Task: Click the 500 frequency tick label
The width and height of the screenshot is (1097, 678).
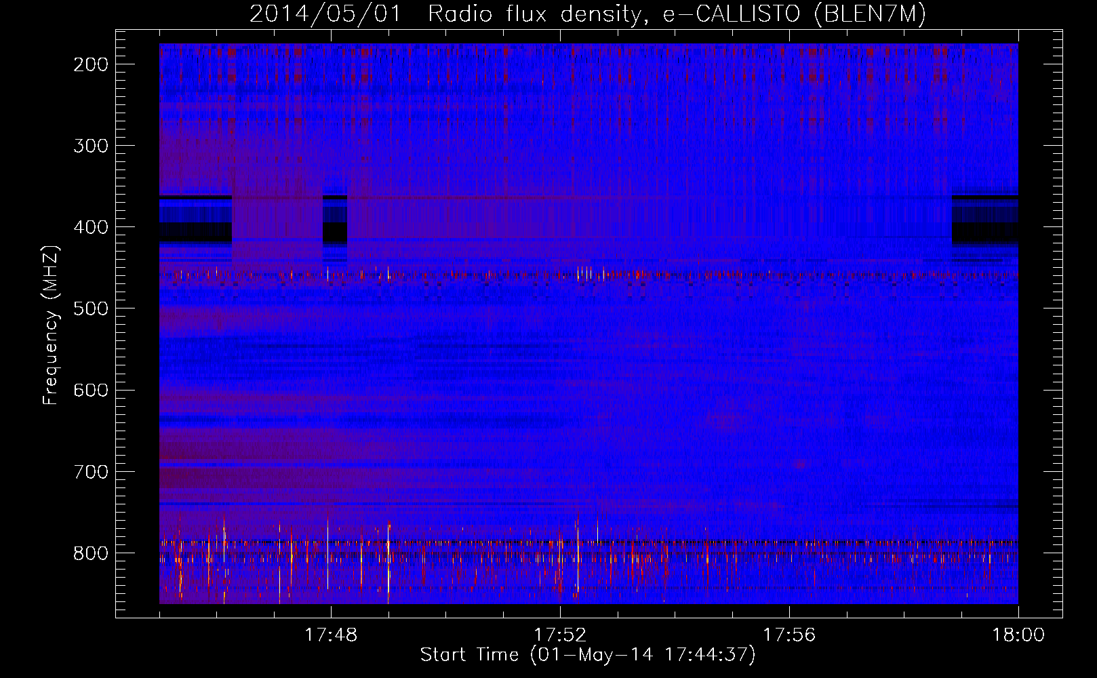Action: (90, 308)
